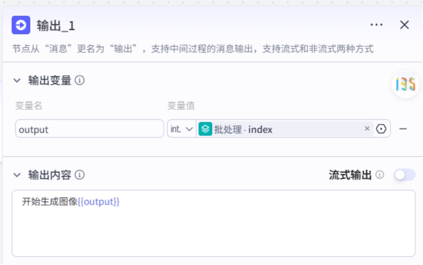Open the three-dot more options menu

[376, 25]
